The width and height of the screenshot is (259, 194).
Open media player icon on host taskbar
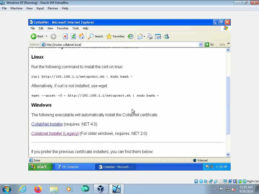pos(69,189)
